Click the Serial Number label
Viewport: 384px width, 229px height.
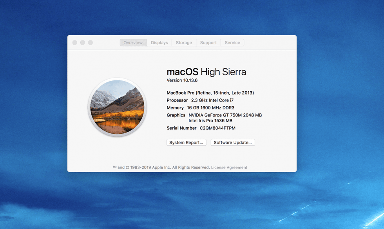click(181, 128)
